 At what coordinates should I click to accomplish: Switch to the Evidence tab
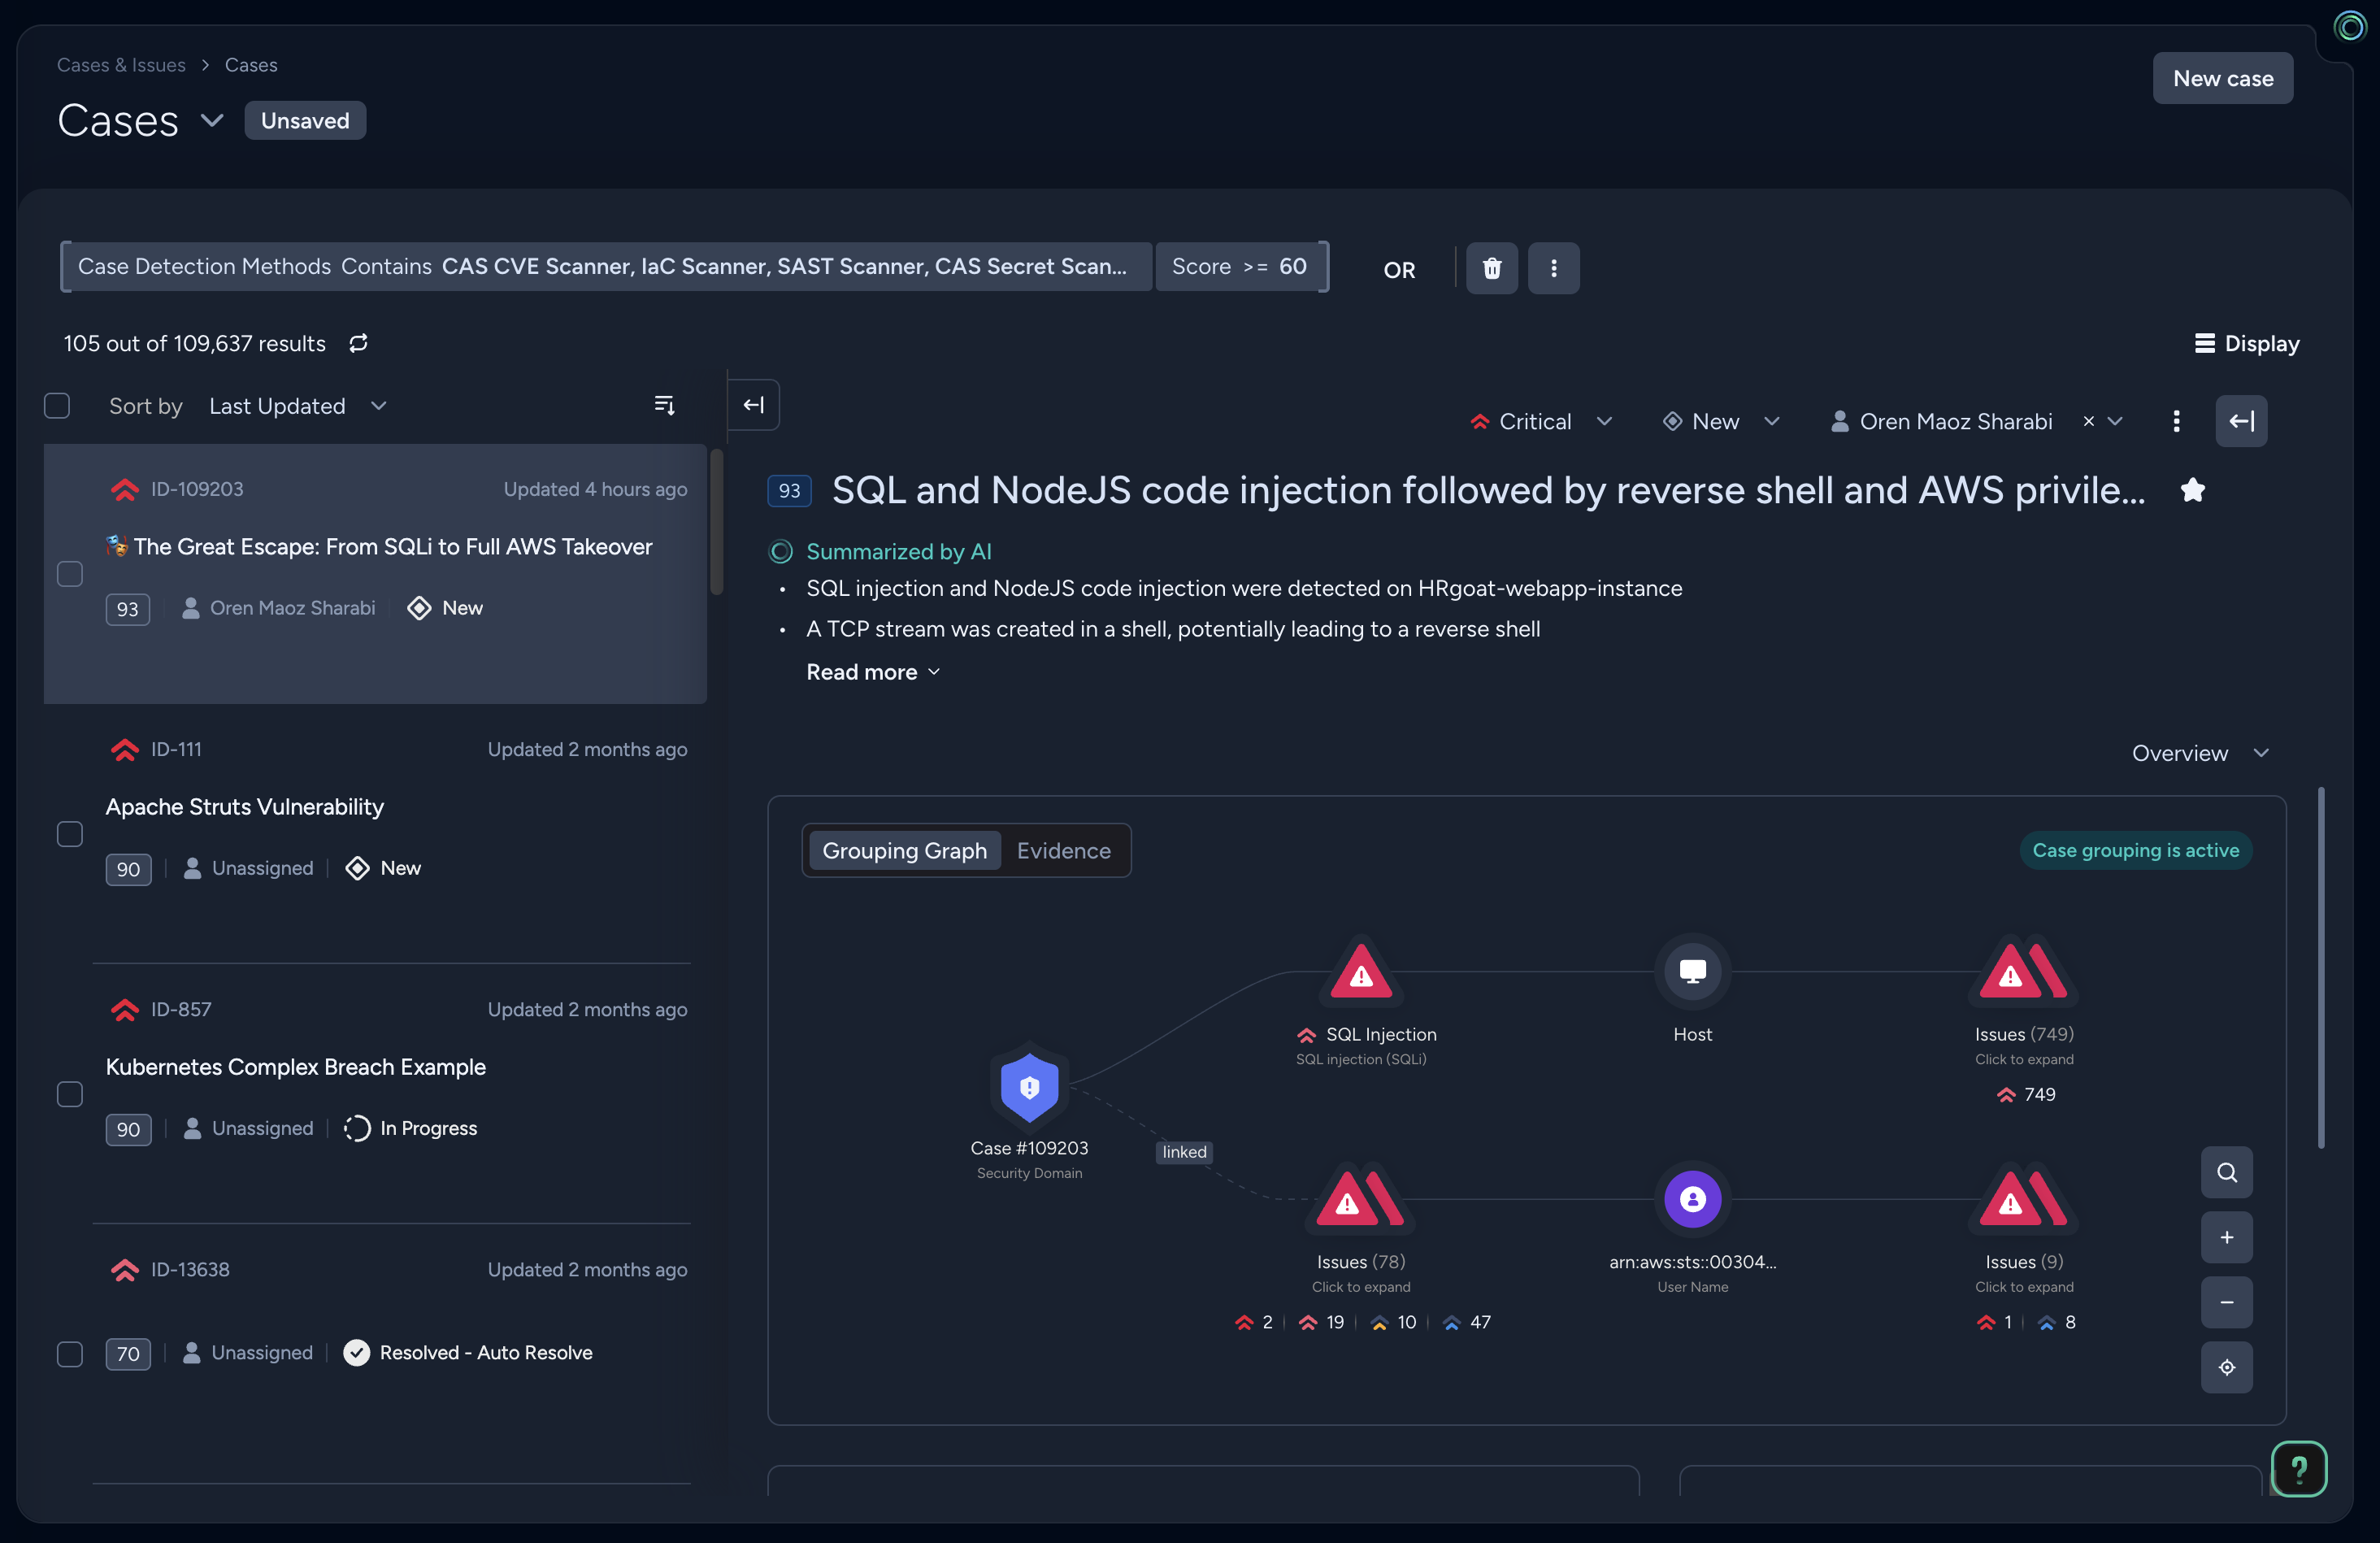(x=1063, y=850)
